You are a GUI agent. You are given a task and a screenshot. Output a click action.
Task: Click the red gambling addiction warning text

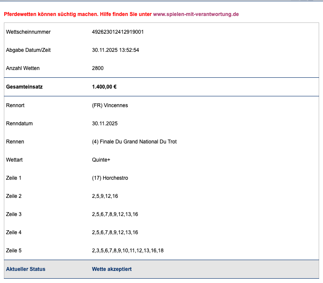(78, 14)
